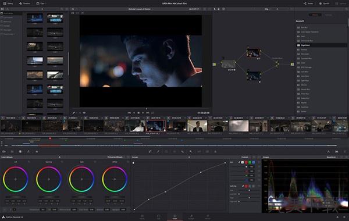
Task: Open the Sizing palette
Action: point(199,152)
